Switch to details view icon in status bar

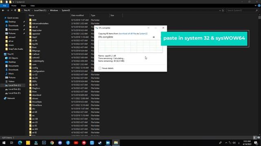coord(254,138)
